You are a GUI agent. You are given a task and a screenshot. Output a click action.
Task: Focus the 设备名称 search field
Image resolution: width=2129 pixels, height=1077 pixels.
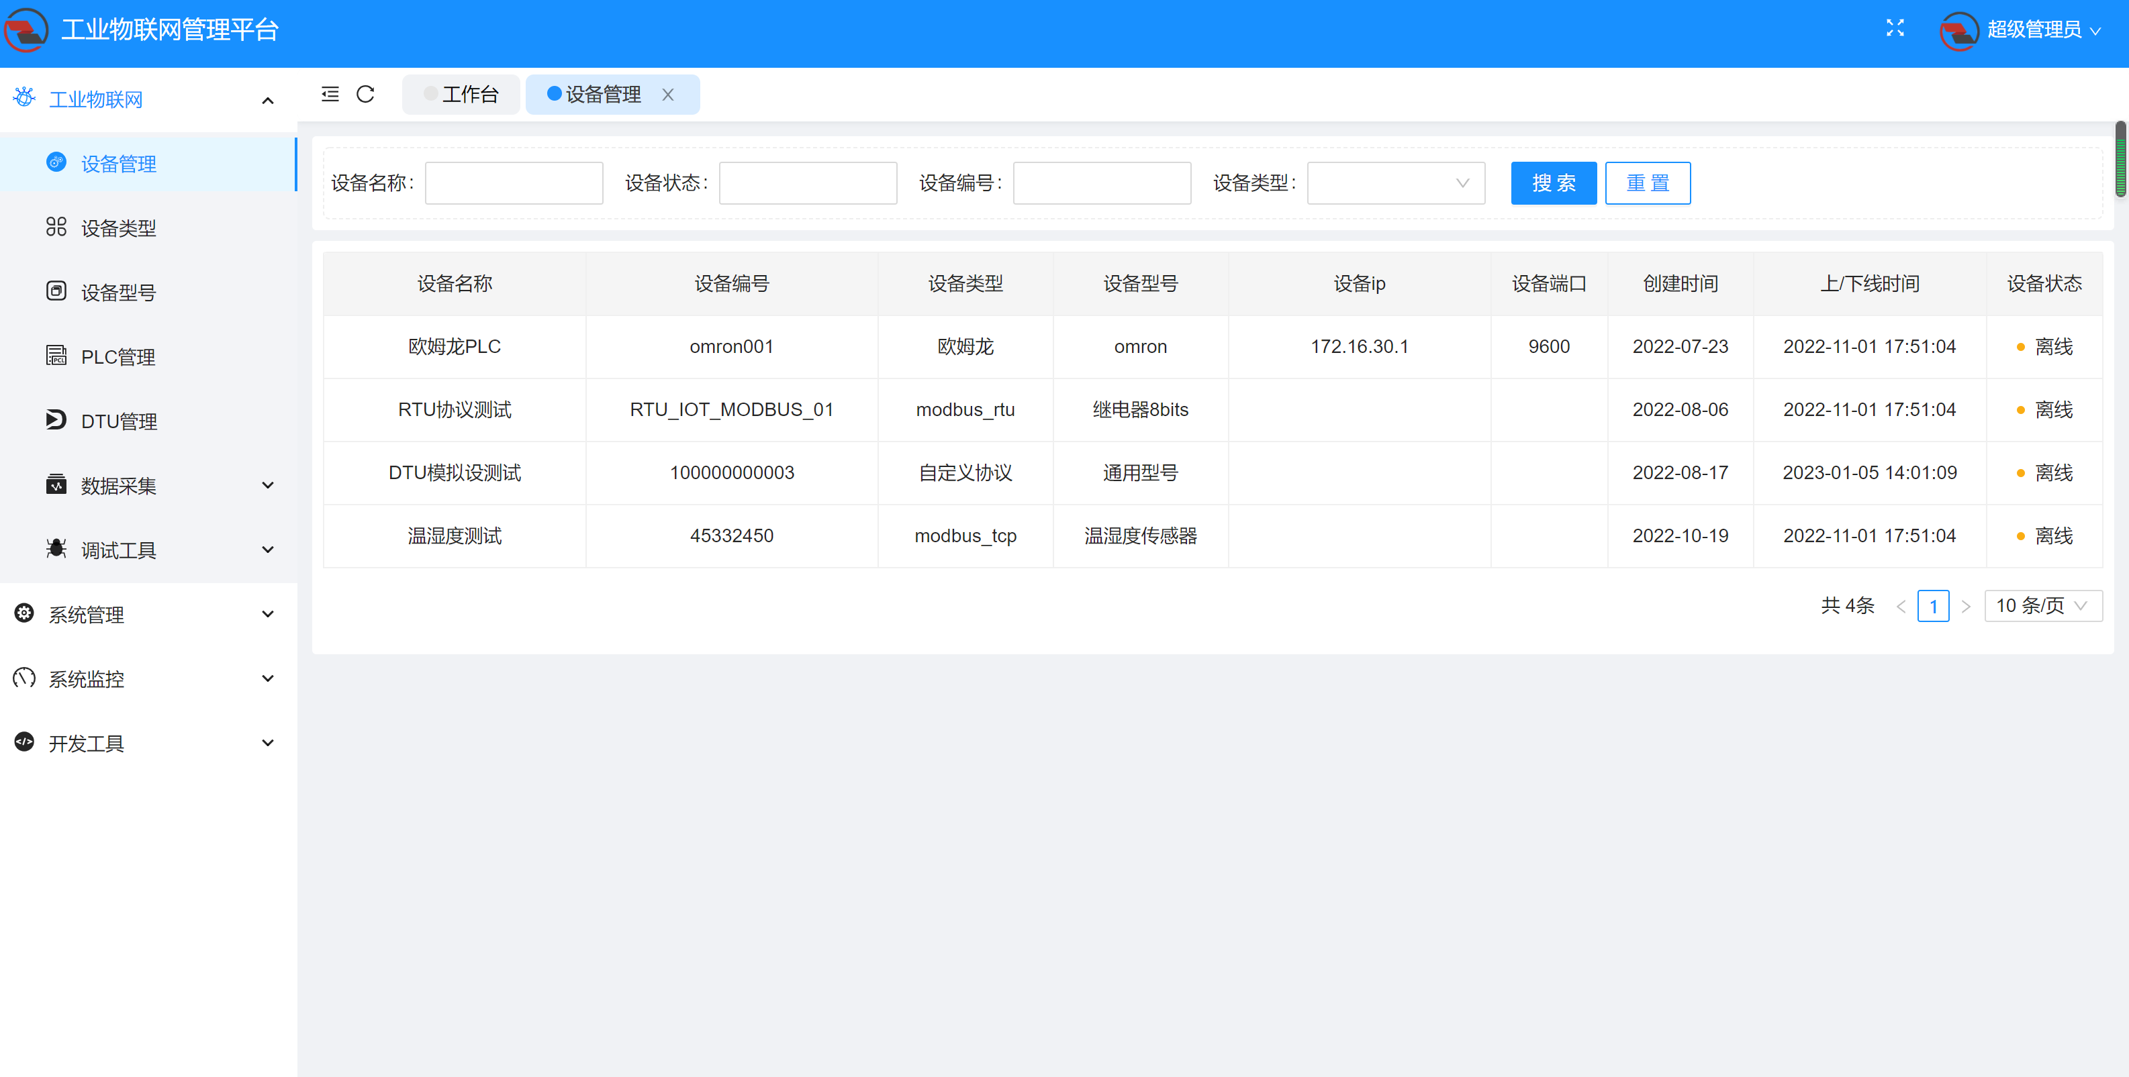click(514, 183)
